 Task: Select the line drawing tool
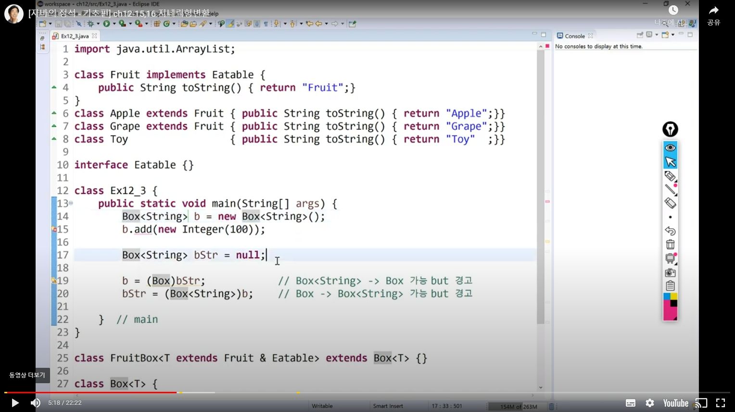670,190
